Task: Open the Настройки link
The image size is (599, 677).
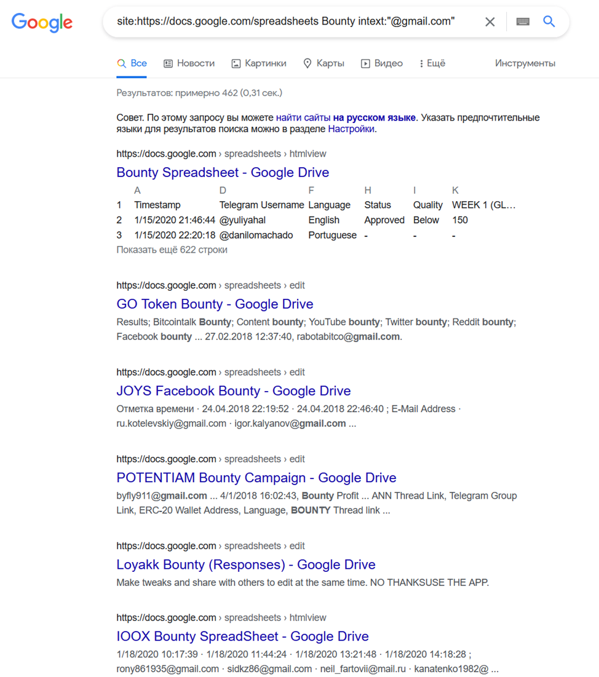Action: [x=351, y=129]
